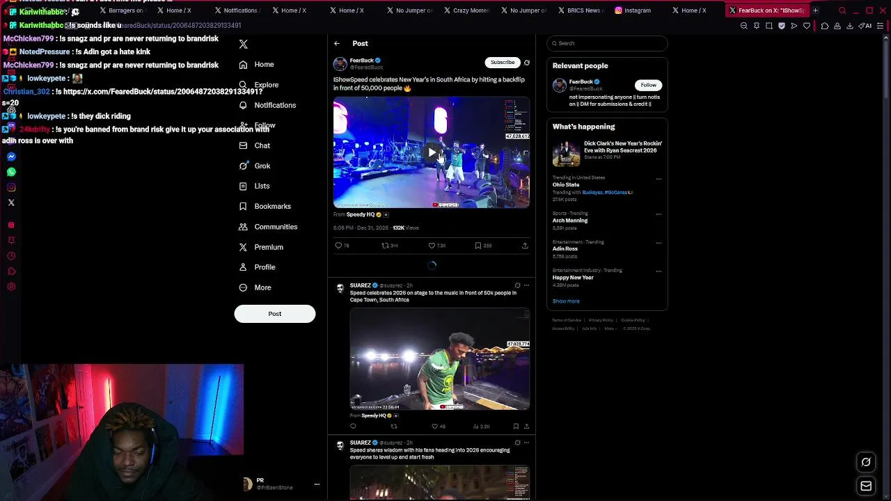Open Messages envelope at bottom right
The image size is (891, 501).
point(866,486)
